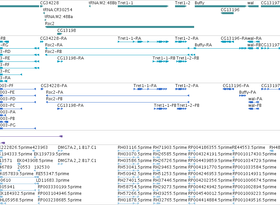
Task: Open EST RP004414884.5prime
Action: 210,200
